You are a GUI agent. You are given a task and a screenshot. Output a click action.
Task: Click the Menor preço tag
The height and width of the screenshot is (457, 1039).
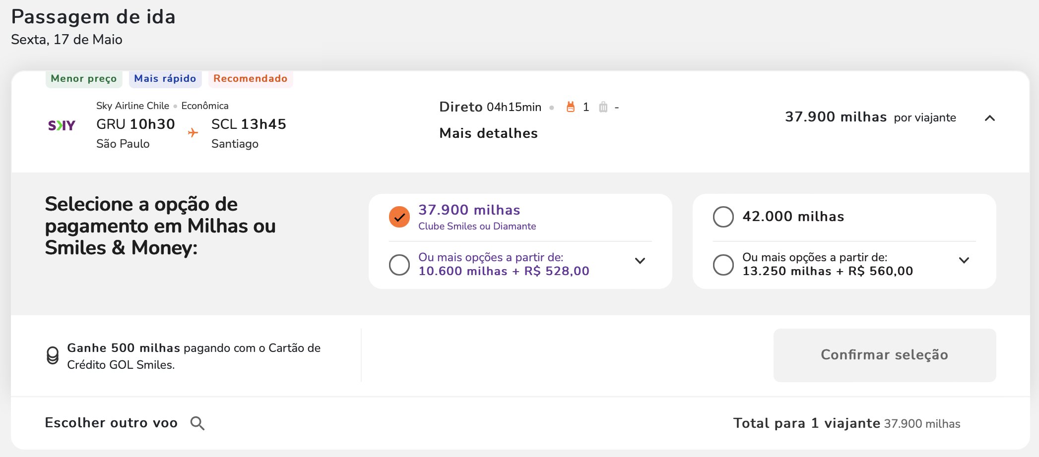[84, 79]
